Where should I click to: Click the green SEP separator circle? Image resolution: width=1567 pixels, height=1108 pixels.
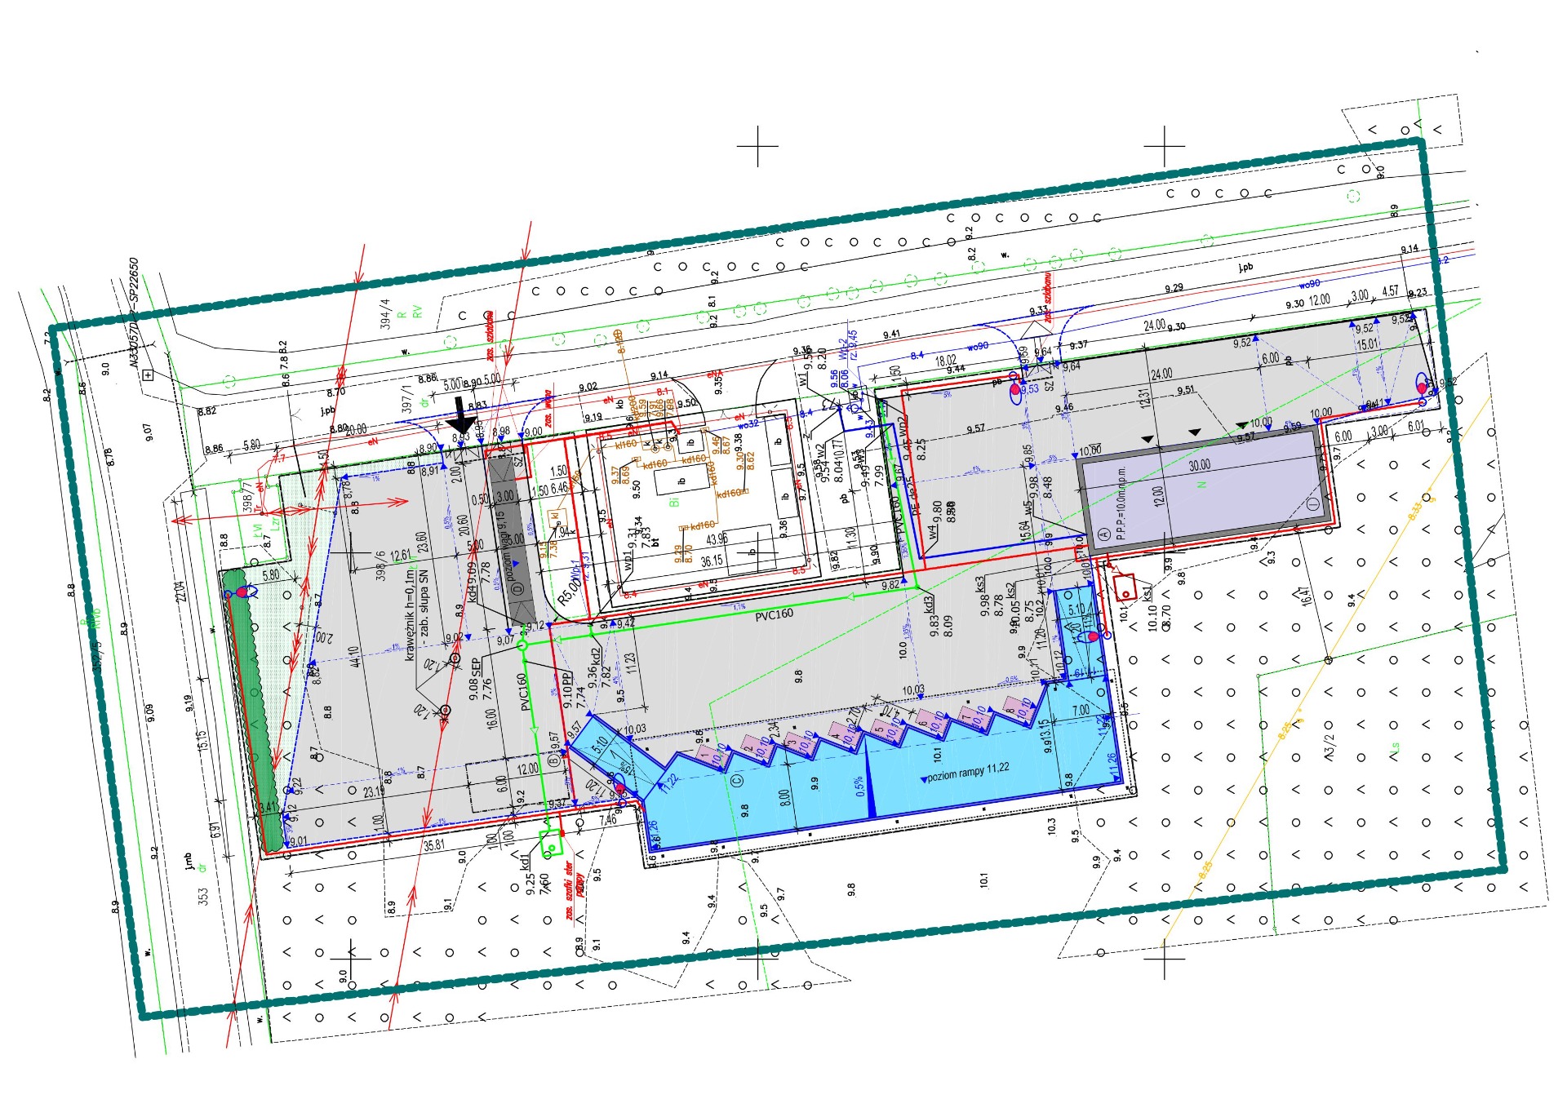coord(522,645)
